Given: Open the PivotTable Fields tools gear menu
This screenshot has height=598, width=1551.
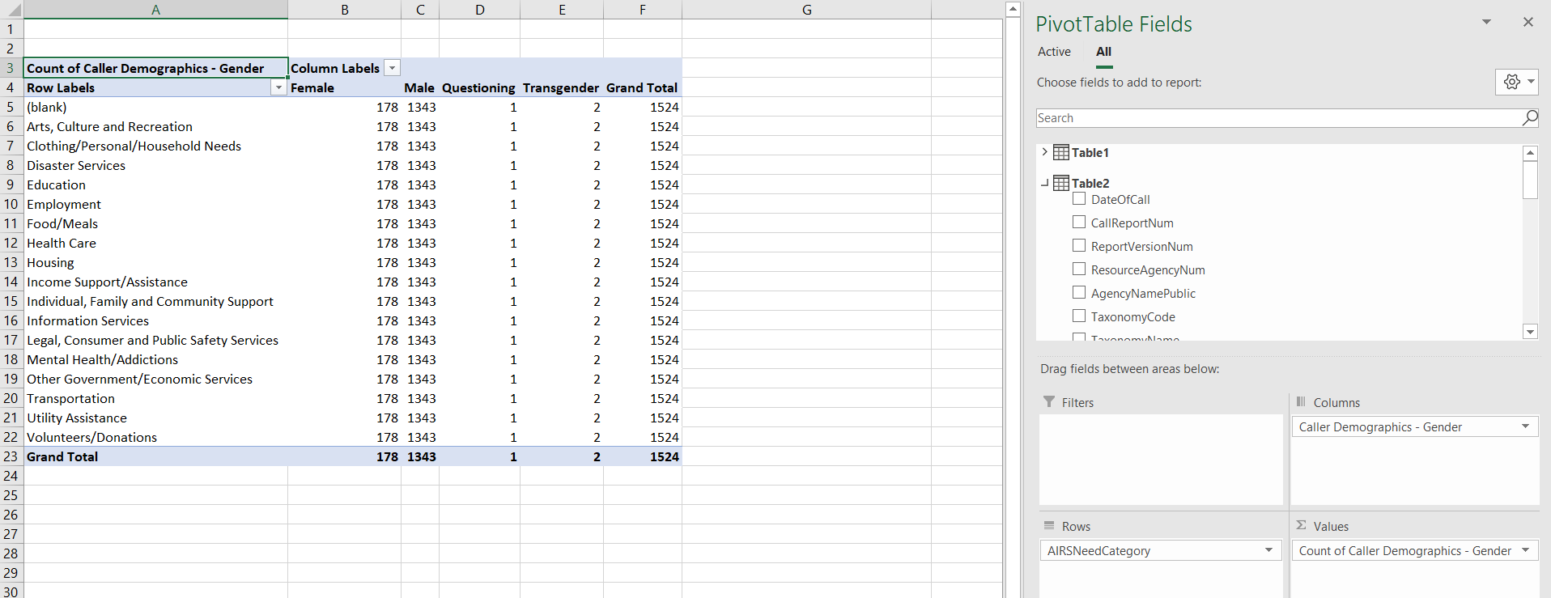Looking at the screenshot, I should [1516, 82].
